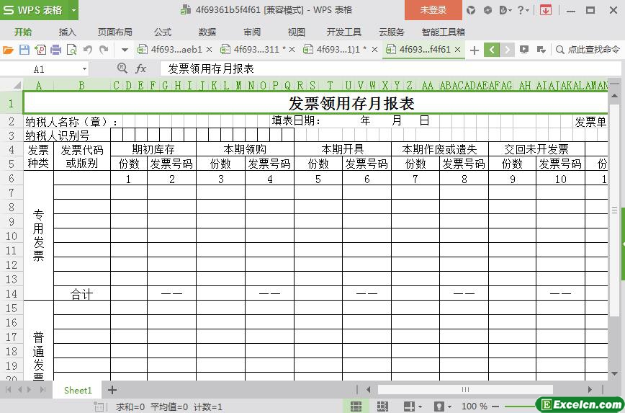Screen dimensions: 625x413
Task: Switch to page break preview view
Action: pos(382,407)
